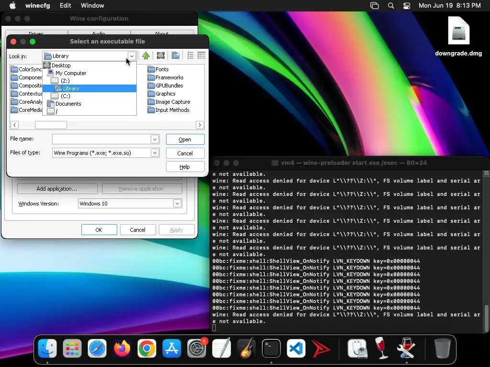This screenshot has height=367, width=490.
Task: Click into the File name field
Action: [101, 139]
